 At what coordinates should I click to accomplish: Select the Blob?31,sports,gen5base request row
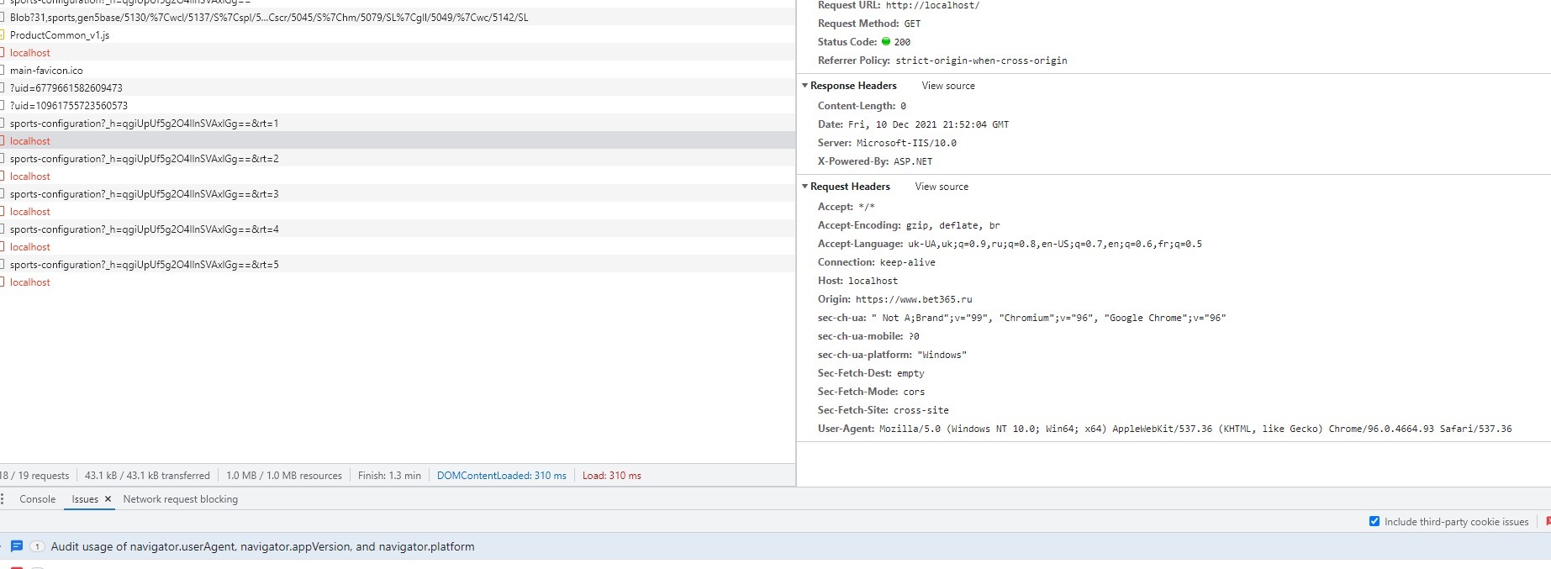(x=398, y=17)
